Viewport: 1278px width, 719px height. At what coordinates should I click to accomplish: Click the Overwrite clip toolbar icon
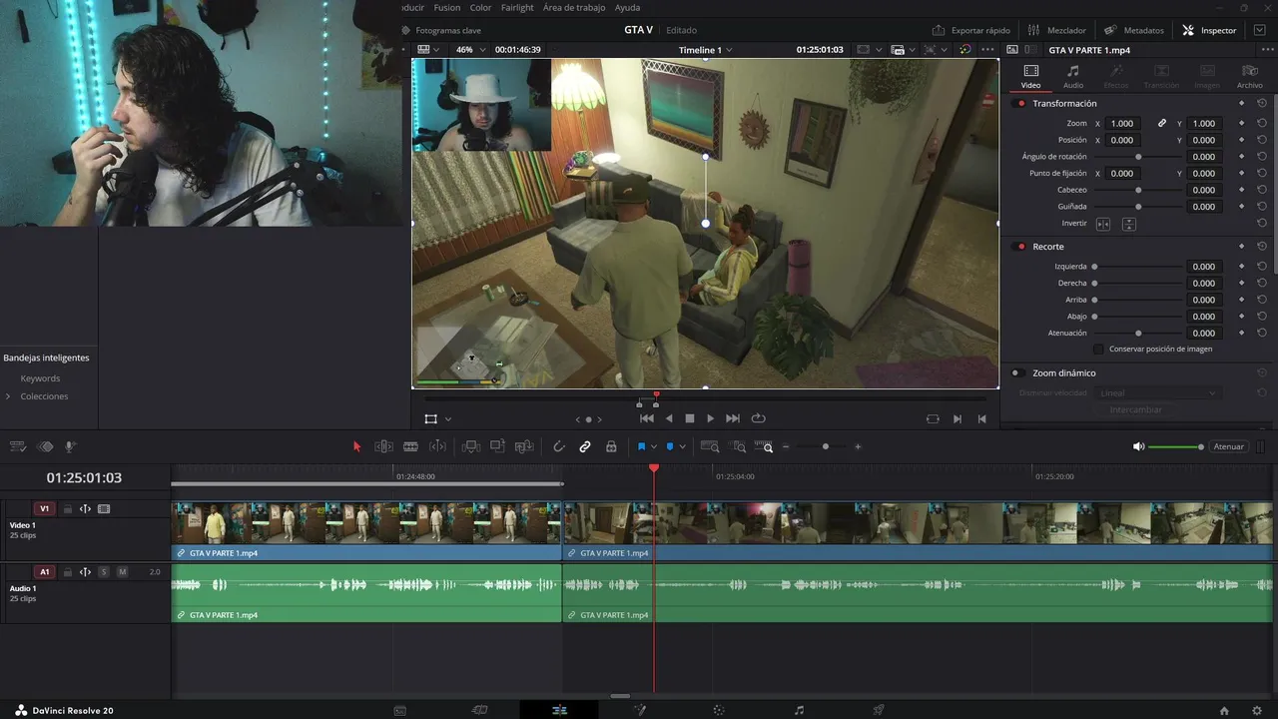tap(497, 446)
